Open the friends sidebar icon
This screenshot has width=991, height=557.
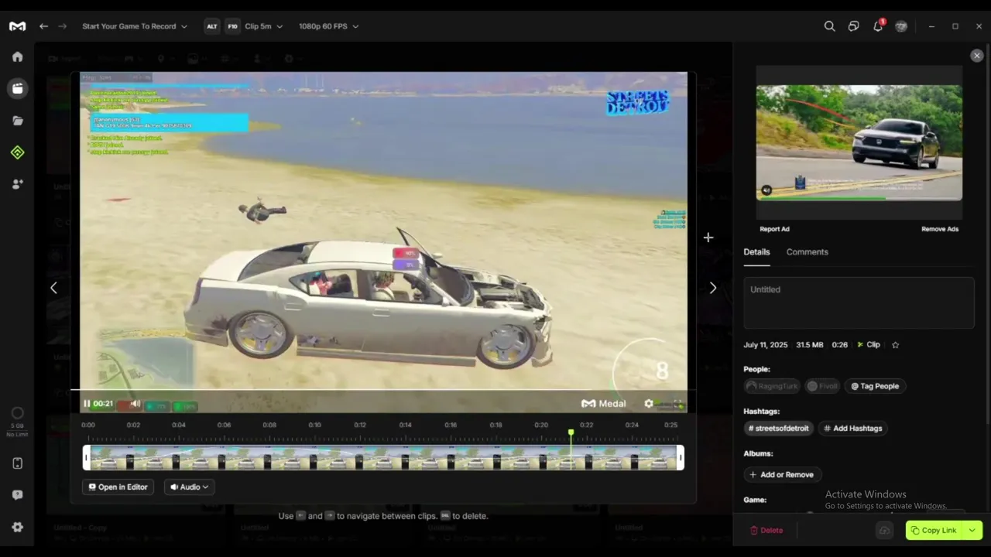17,184
